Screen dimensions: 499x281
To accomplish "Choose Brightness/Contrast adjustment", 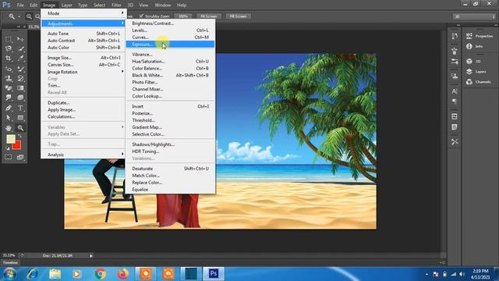I will [x=170, y=23].
